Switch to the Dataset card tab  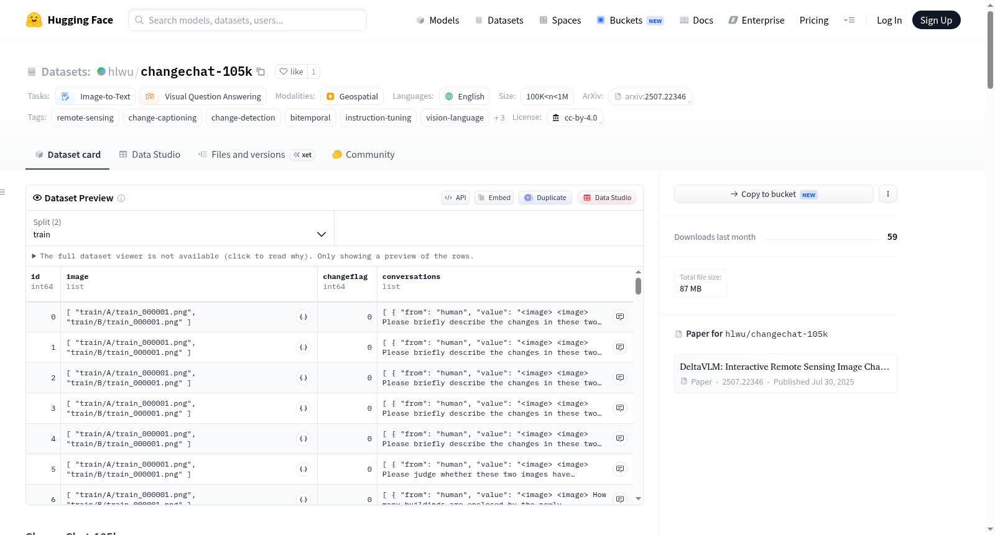(x=67, y=155)
